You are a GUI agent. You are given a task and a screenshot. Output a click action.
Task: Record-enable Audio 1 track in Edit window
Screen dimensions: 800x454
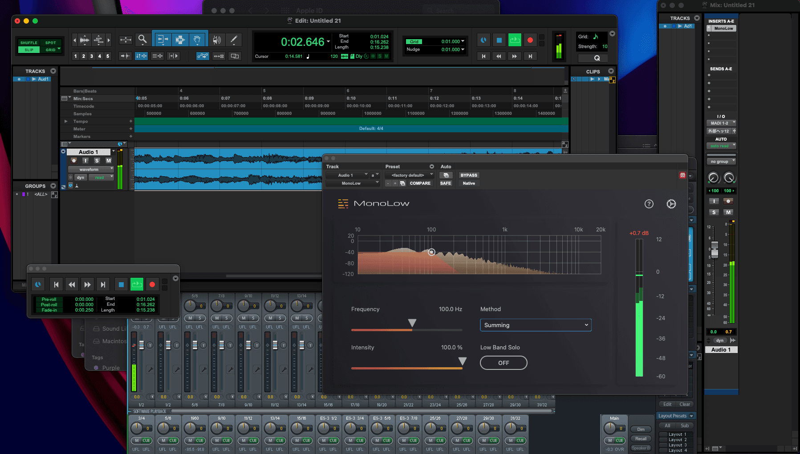pos(74,161)
